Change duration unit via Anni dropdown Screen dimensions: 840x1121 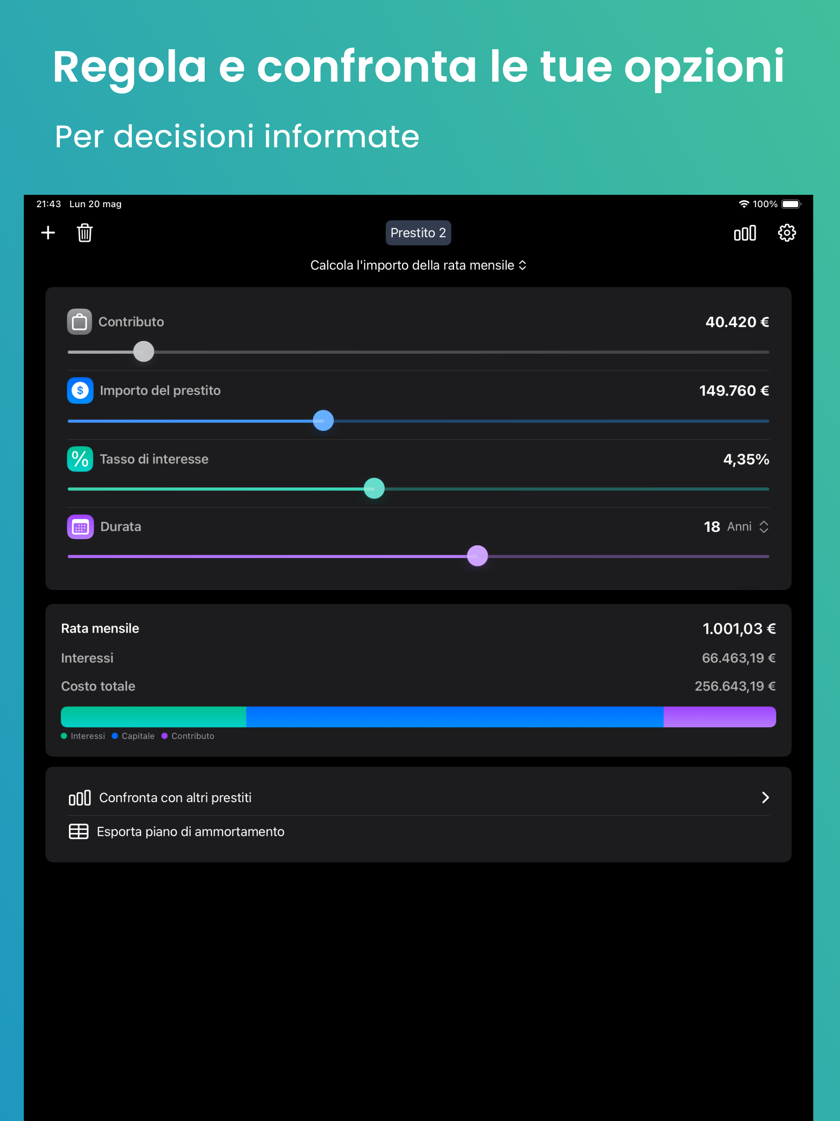coord(748,526)
